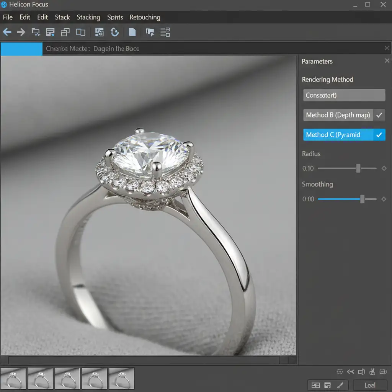Screen dimensions: 392x392
Task: Open the list options icon in toolbar
Action: tap(165, 32)
